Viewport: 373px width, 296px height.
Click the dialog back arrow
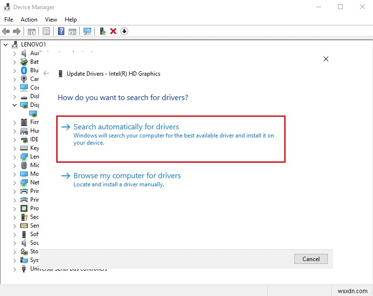tap(46, 73)
